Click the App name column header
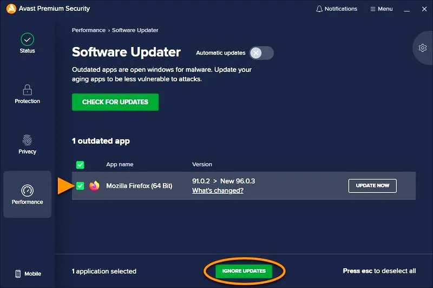 pos(120,164)
